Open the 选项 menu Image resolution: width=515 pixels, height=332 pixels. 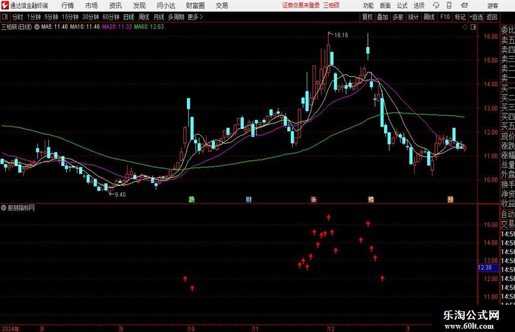pyautogui.click(x=419, y=5)
